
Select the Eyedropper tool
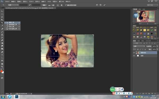click(2, 26)
